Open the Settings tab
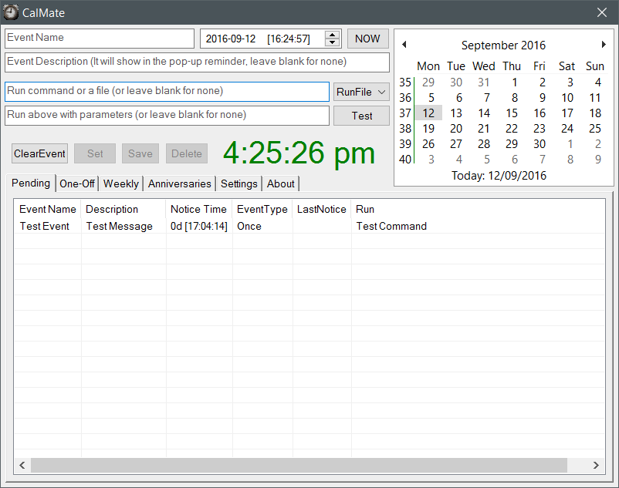 (x=238, y=183)
